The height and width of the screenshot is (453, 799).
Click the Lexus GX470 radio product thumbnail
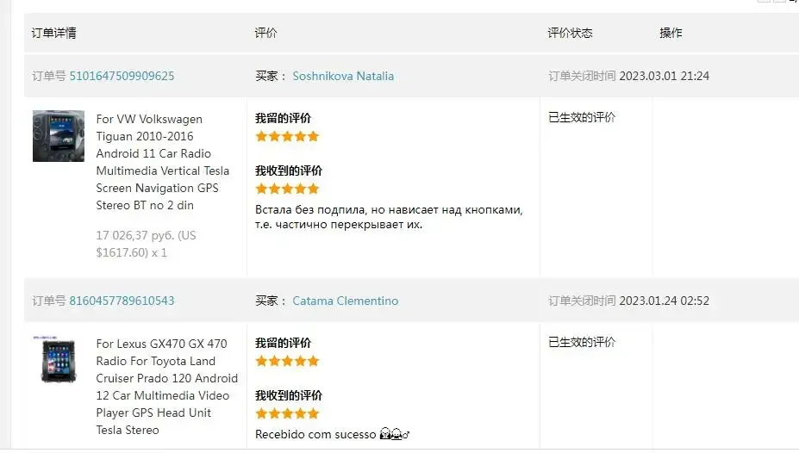tap(58, 361)
